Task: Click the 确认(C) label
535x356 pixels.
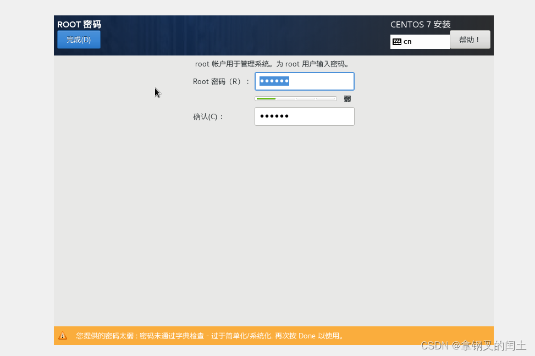Action: click(208, 116)
